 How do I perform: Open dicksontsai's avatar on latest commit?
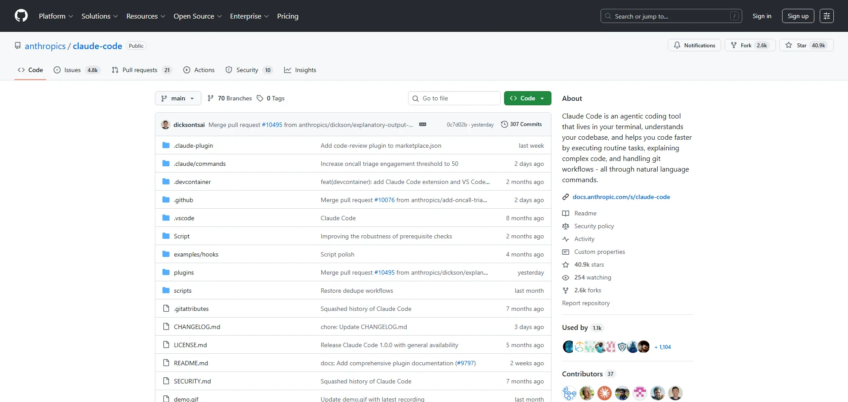[x=166, y=124]
